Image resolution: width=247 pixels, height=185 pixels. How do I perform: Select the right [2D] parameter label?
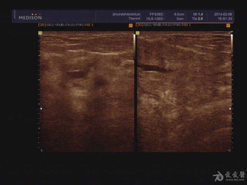click(x=163, y=25)
